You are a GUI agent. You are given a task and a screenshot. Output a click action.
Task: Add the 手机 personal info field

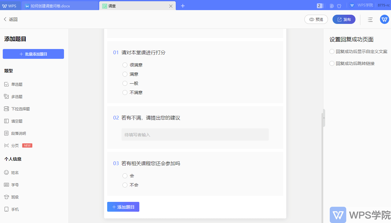[x=14, y=209]
